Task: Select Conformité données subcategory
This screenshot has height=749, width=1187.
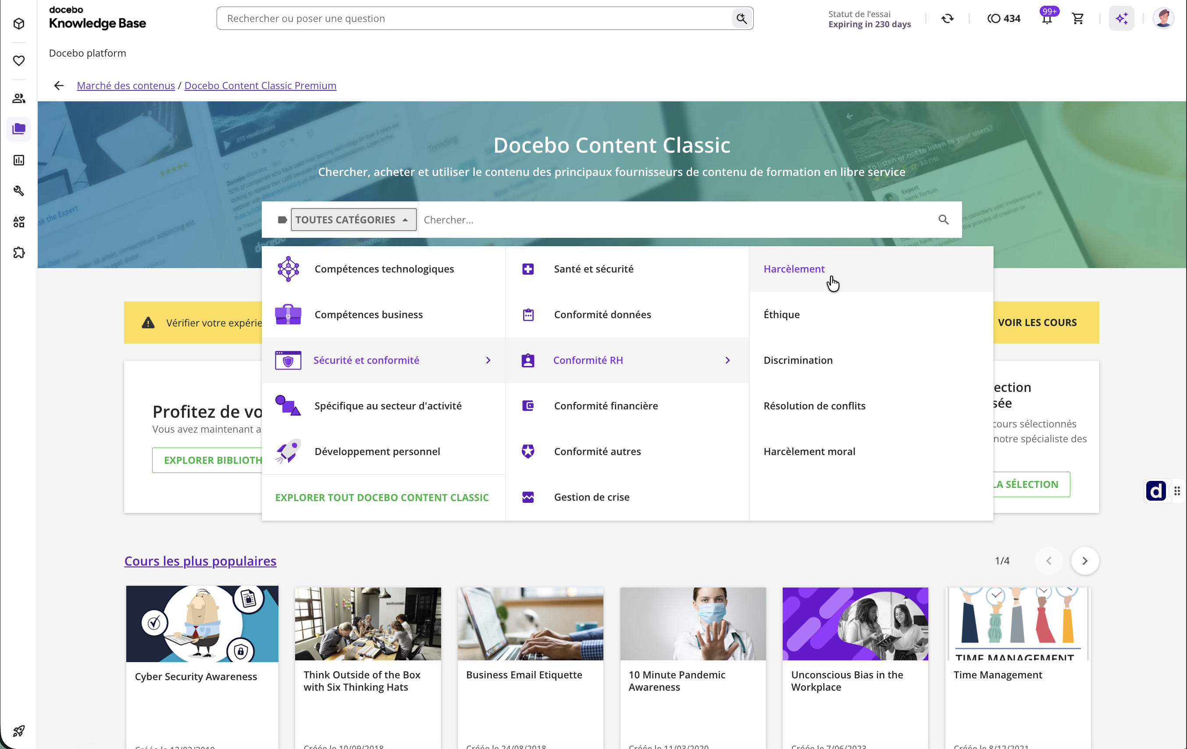Action: pos(627,314)
